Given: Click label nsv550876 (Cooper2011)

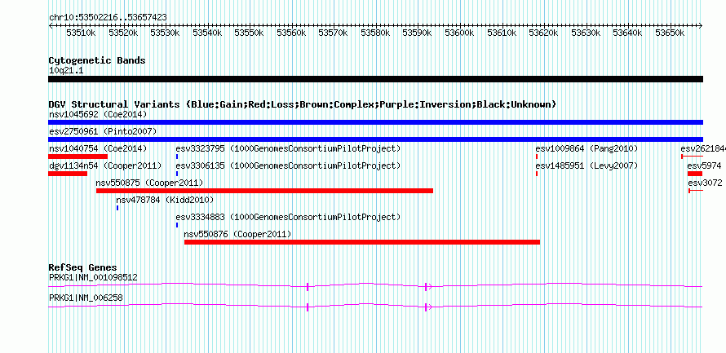Looking at the screenshot, I should point(238,234).
